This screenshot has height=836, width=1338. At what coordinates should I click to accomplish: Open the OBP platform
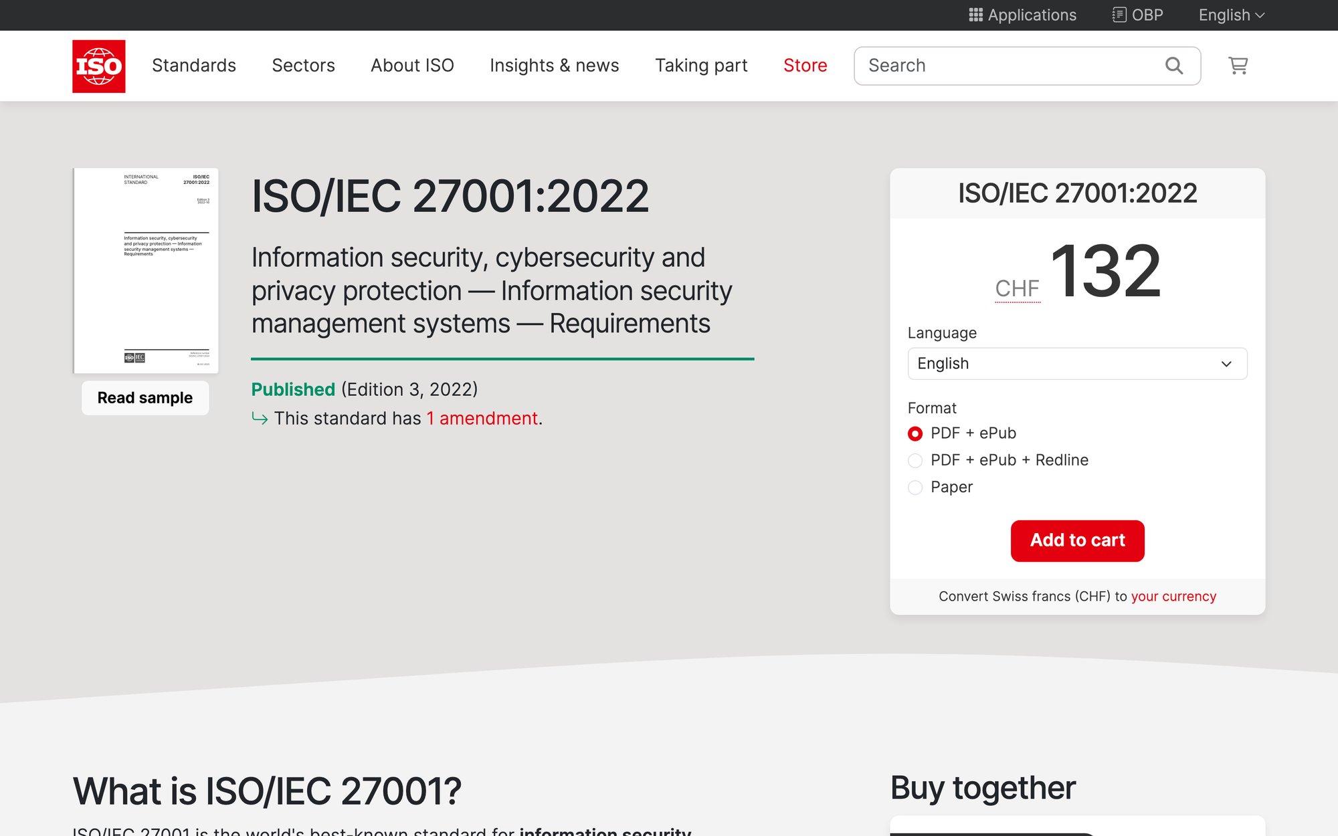[x=1137, y=14]
